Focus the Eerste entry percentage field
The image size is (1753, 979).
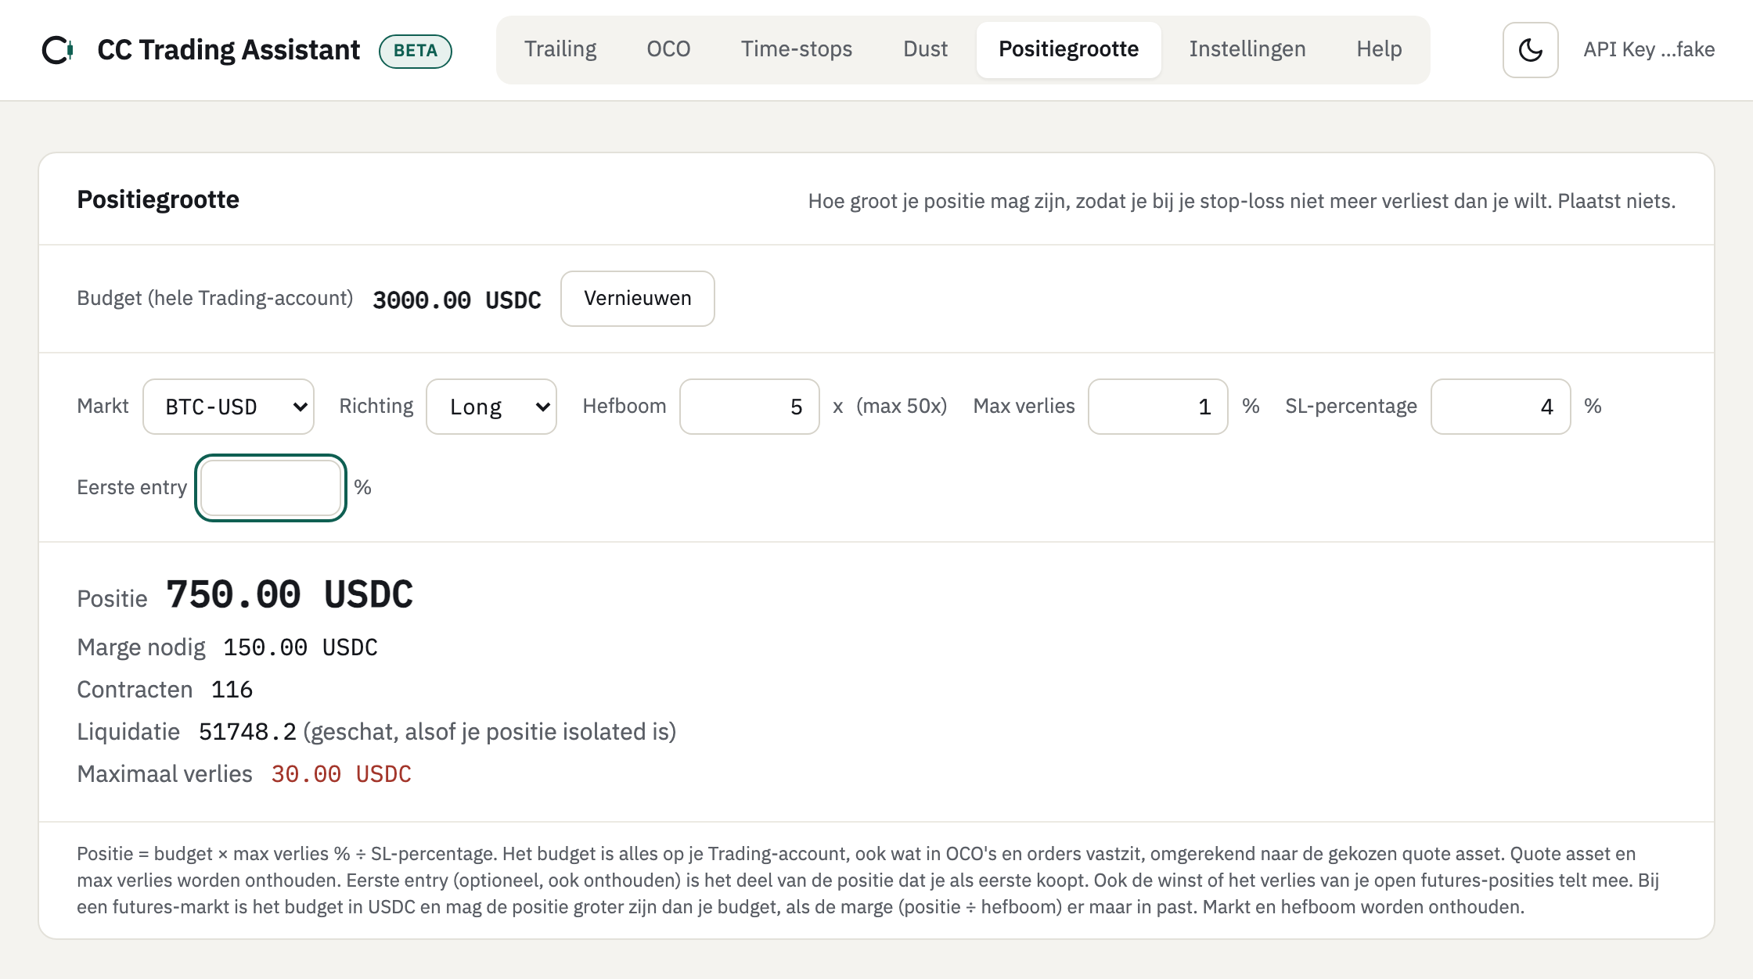271,488
